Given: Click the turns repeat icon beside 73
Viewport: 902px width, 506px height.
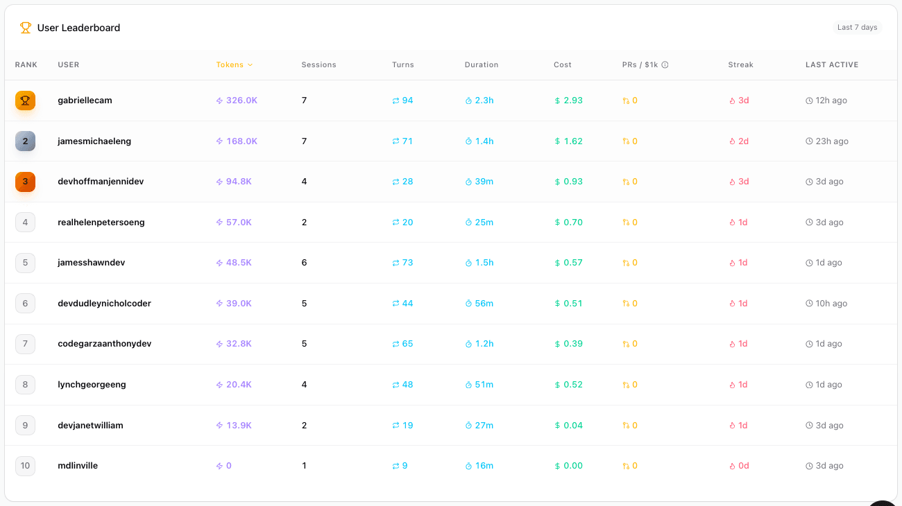Looking at the screenshot, I should 395,263.
